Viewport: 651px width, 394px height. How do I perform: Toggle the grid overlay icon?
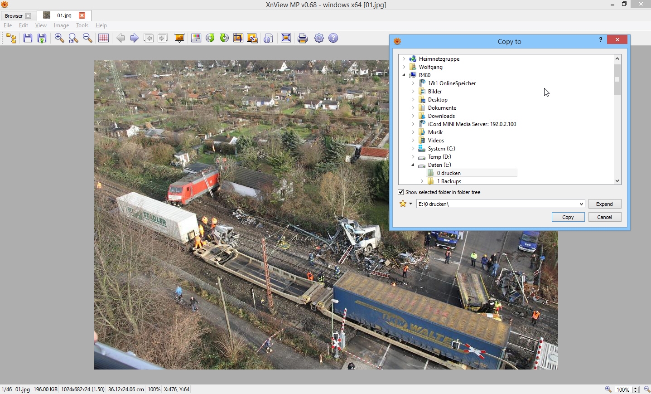pyautogui.click(x=103, y=38)
